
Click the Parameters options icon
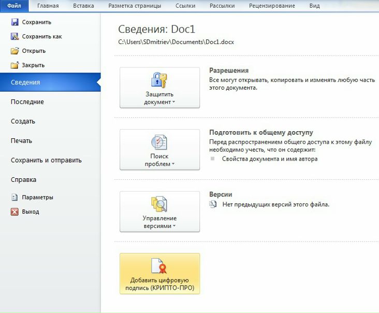(14, 197)
